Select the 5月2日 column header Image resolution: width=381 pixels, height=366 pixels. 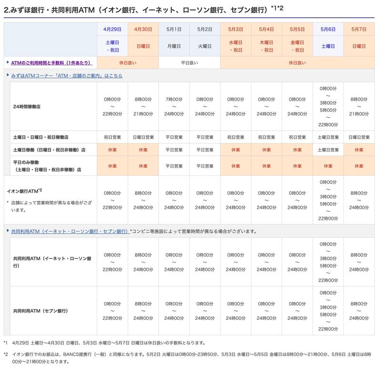[205, 29]
